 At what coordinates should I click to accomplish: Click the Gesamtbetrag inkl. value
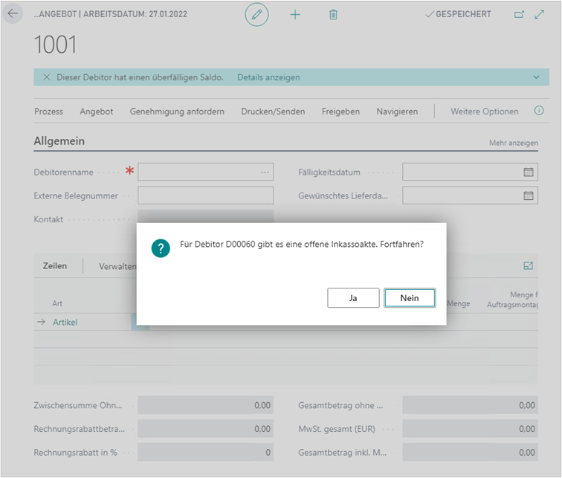pyautogui.click(x=470, y=452)
